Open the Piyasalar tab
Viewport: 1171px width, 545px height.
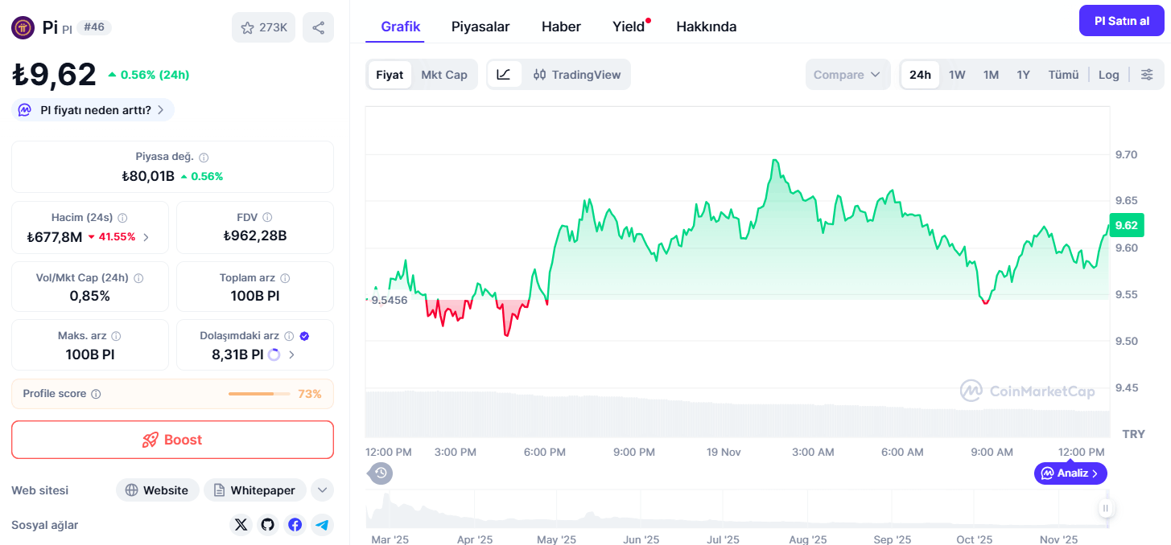pyautogui.click(x=480, y=27)
